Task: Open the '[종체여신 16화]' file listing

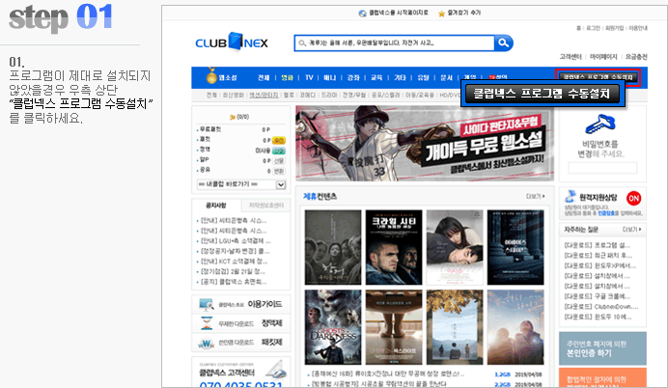Action: point(388,374)
